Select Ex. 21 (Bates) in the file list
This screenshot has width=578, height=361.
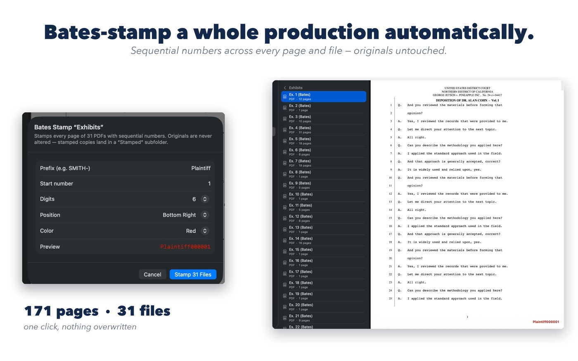[324, 318]
